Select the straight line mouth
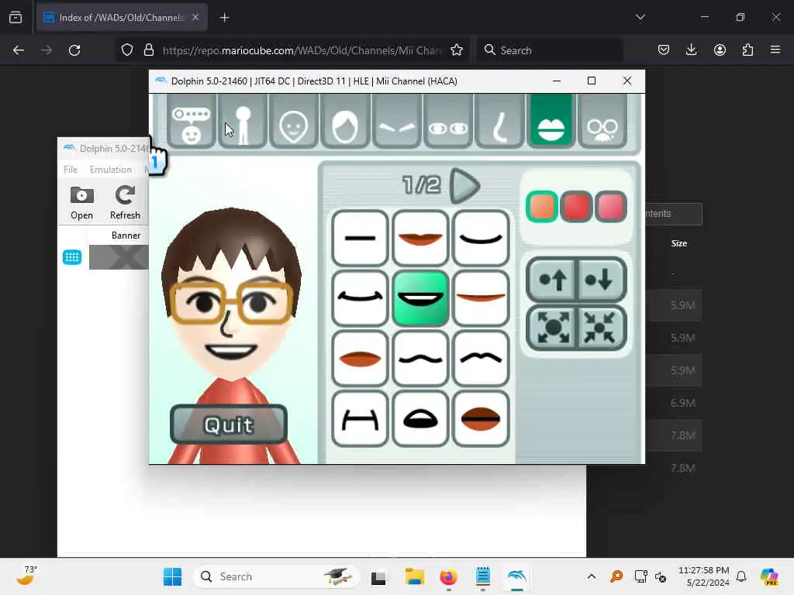 click(x=360, y=238)
